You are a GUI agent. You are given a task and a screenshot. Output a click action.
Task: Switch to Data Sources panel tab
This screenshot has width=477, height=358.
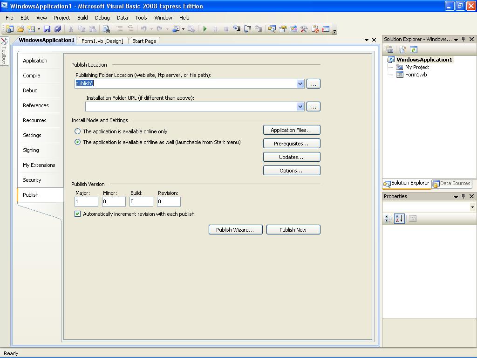point(452,183)
